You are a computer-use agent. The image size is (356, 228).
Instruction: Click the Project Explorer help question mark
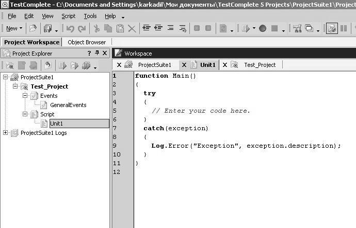pyautogui.click(x=89, y=53)
